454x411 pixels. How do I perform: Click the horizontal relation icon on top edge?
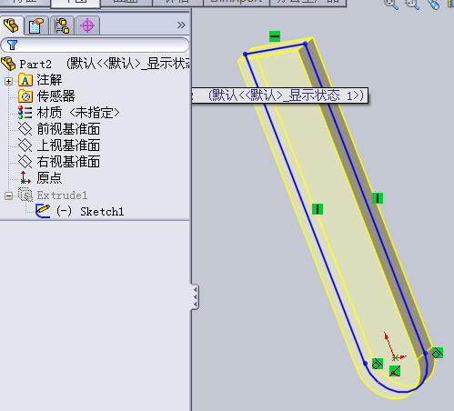pos(275,36)
